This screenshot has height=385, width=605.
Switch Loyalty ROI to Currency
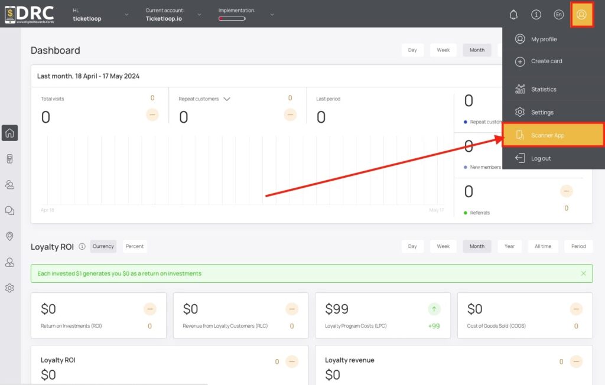(103, 246)
